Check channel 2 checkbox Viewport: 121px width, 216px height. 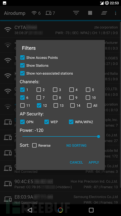click(x=39, y=90)
